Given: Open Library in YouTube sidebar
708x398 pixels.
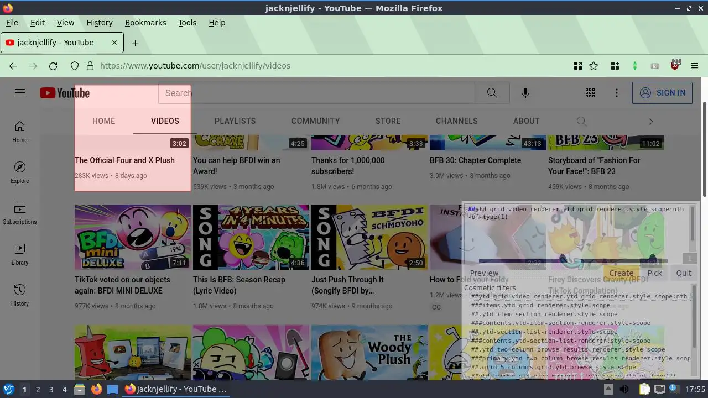Looking at the screenshot, I should click(20, 255).
